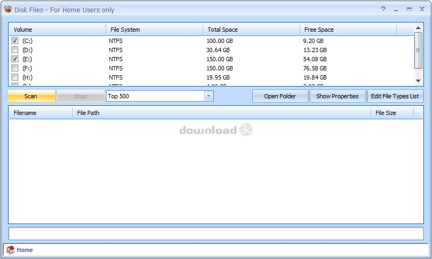Click the Home house icon in status bar
The width and height of the screenshot is (432, 259).
(x=10, y=250)
